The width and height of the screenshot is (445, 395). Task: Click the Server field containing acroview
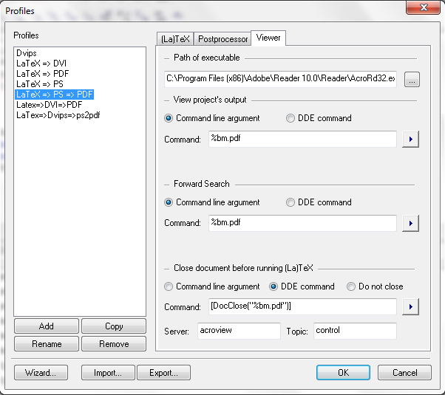point(239,331)
